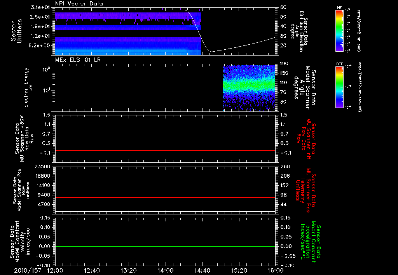This screenshot has height=275, width=398.
Task: Click the 260 telemetry position tick label
Action: [x=285, y=166]
